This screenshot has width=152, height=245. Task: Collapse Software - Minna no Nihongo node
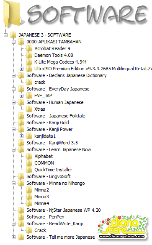coord(14,183)
